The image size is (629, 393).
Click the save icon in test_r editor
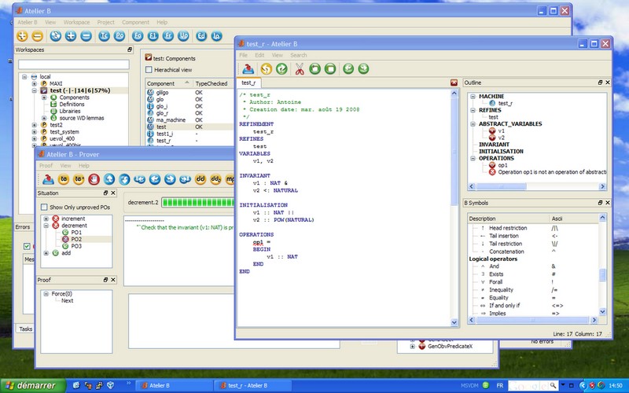point(248,69)
